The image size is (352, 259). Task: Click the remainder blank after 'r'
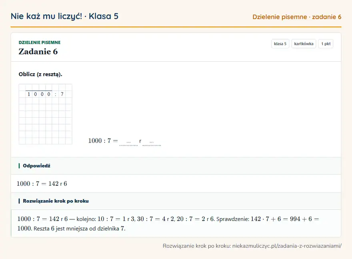(152, 142)
